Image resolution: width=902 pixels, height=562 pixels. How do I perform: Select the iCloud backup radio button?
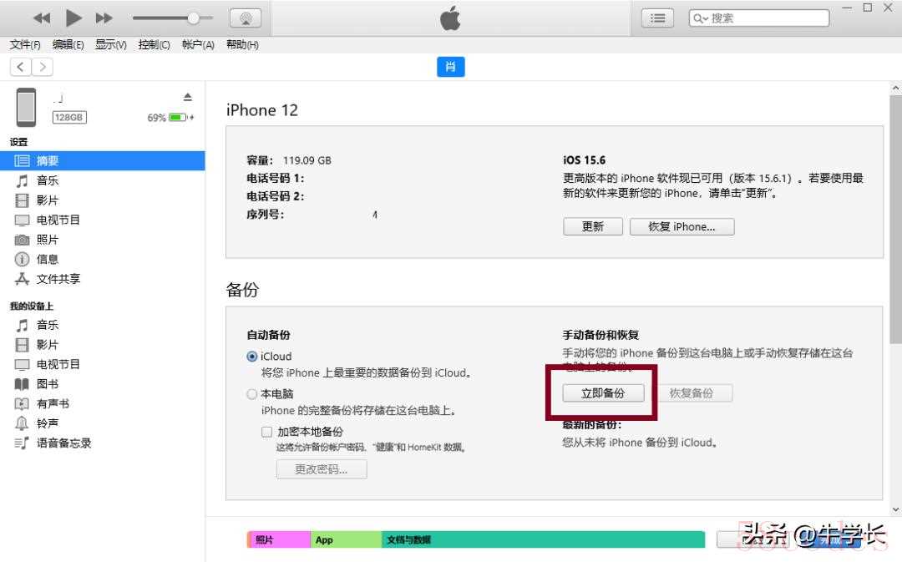pyautogui.click(x=251, y=357)
